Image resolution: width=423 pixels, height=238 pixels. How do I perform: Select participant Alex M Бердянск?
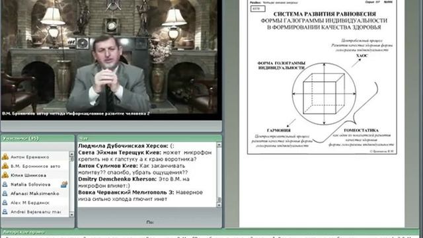[35, 203]
